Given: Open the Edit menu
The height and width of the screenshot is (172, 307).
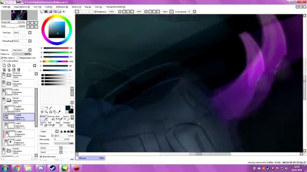Looking at the screenshot, I should (22, 7).
